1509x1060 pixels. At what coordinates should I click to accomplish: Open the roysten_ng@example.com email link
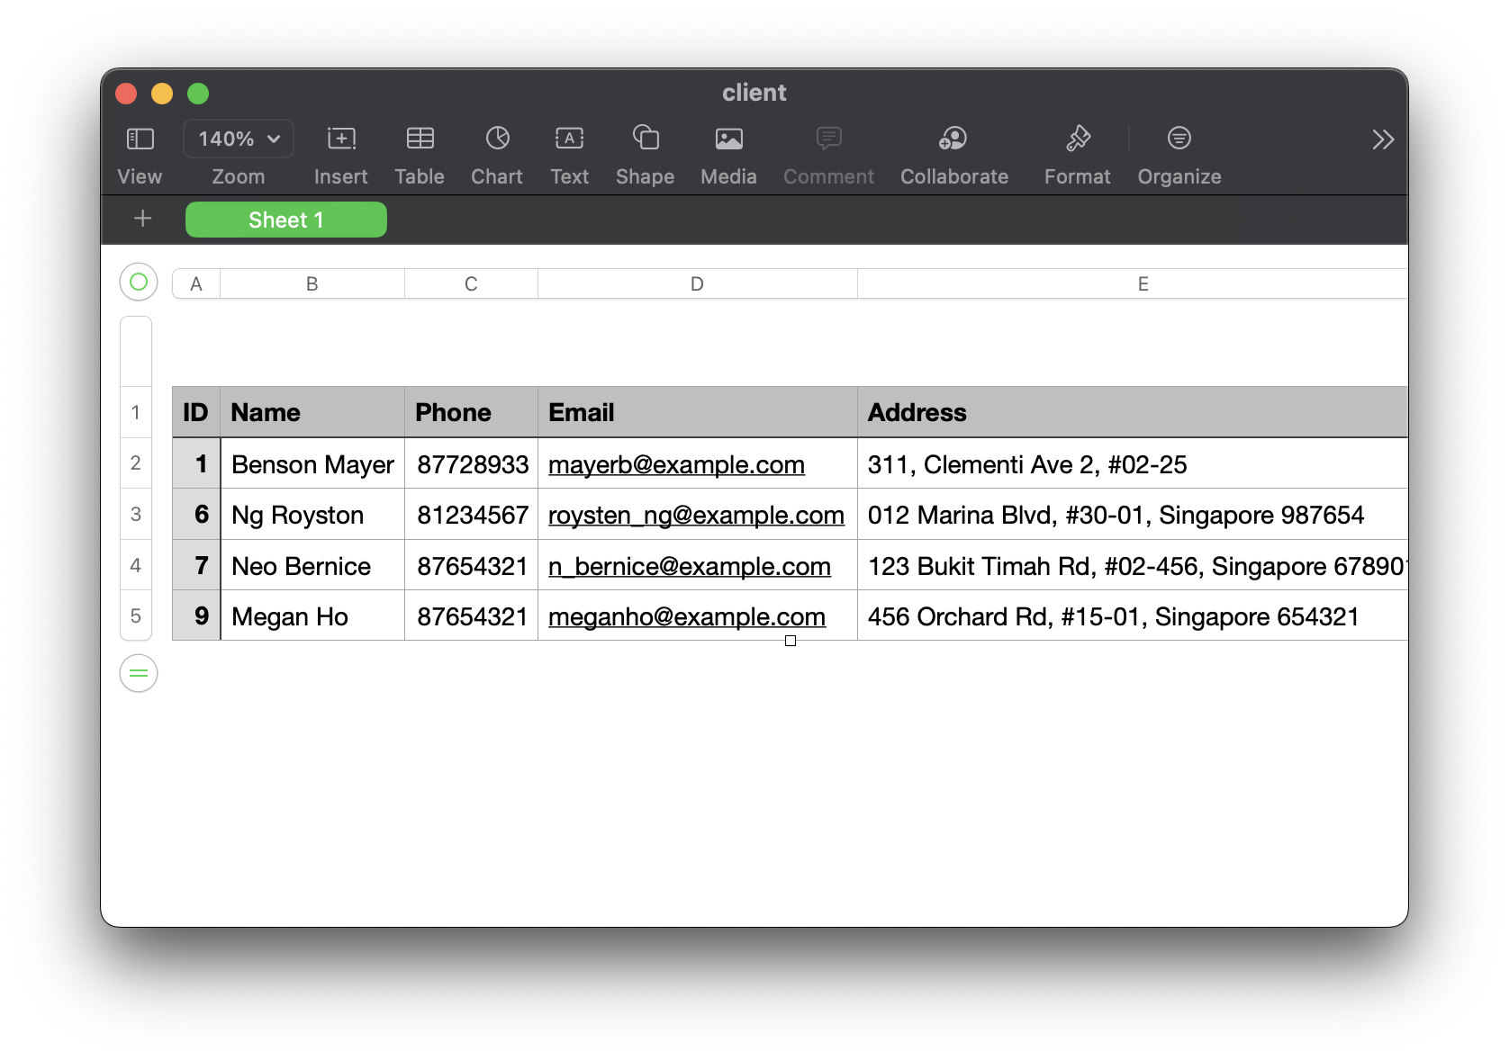pyautogui.click(x=696, y=515)
